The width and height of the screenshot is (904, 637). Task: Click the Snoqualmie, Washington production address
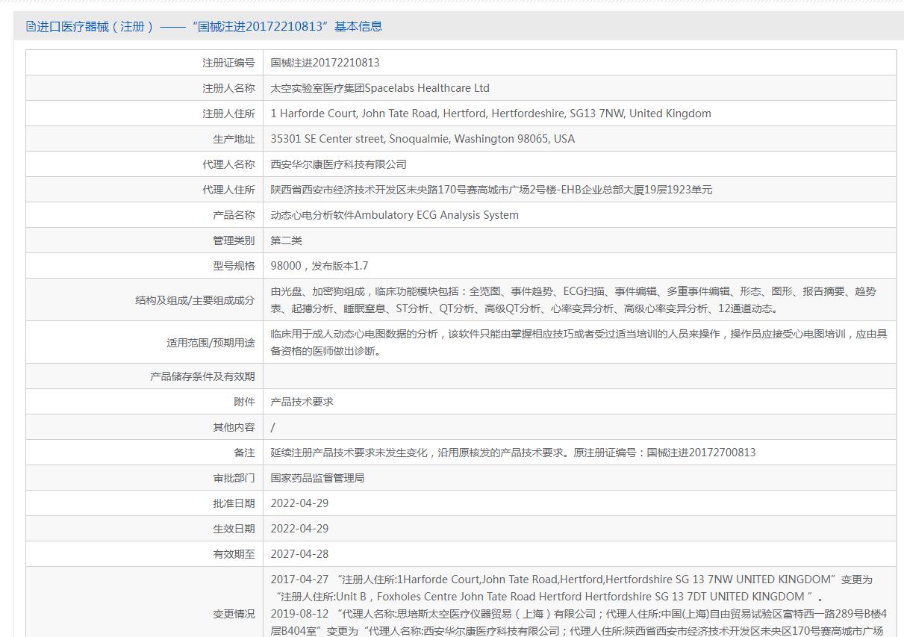click(x=423, y=139)
